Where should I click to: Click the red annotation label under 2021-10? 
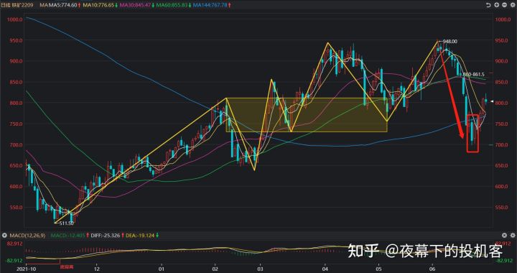[66, 268]
